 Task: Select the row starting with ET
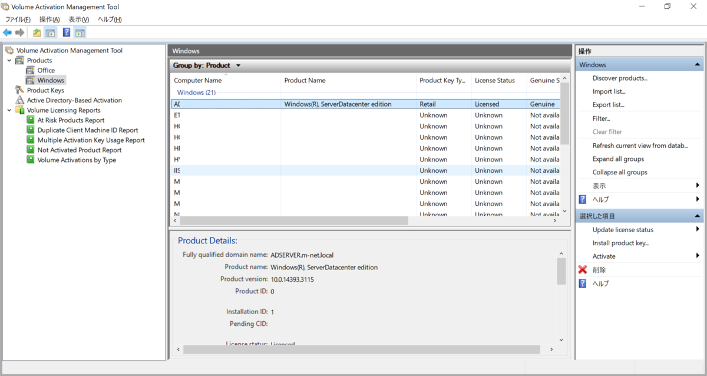(365, 116)
